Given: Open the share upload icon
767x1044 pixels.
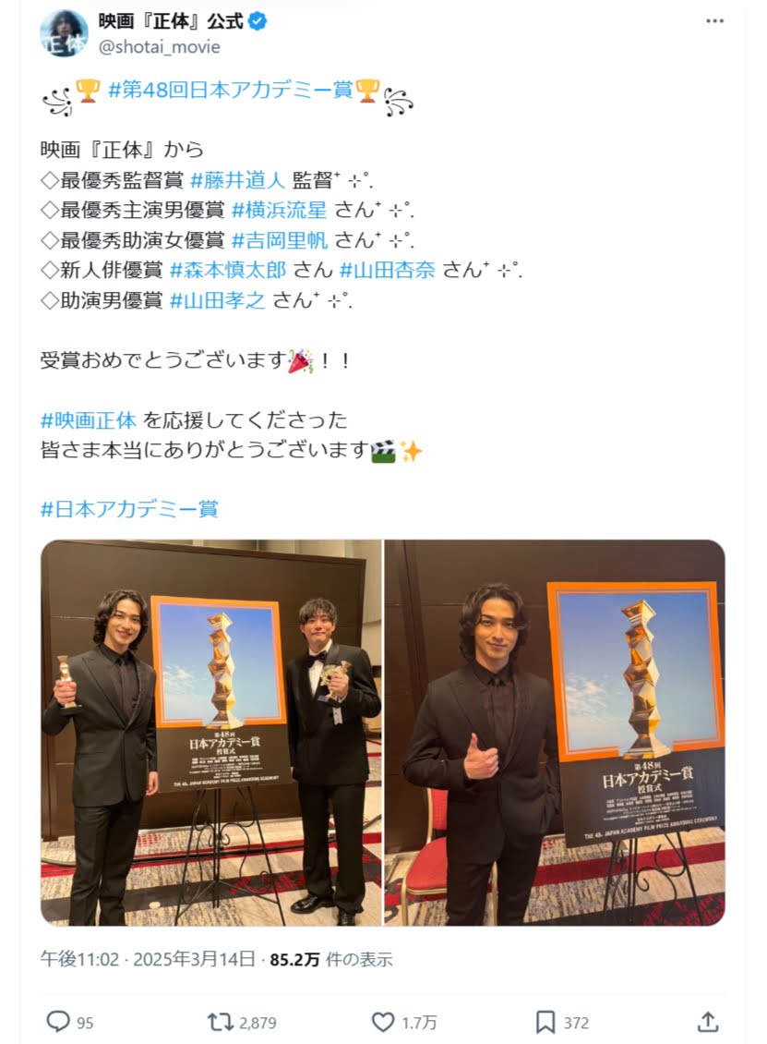Looking at the screenshot, I should (x=708, y=1021).
